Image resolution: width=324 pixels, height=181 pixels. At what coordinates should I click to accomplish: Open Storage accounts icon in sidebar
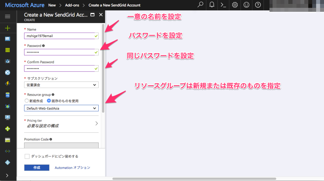(x=8, y=140)
